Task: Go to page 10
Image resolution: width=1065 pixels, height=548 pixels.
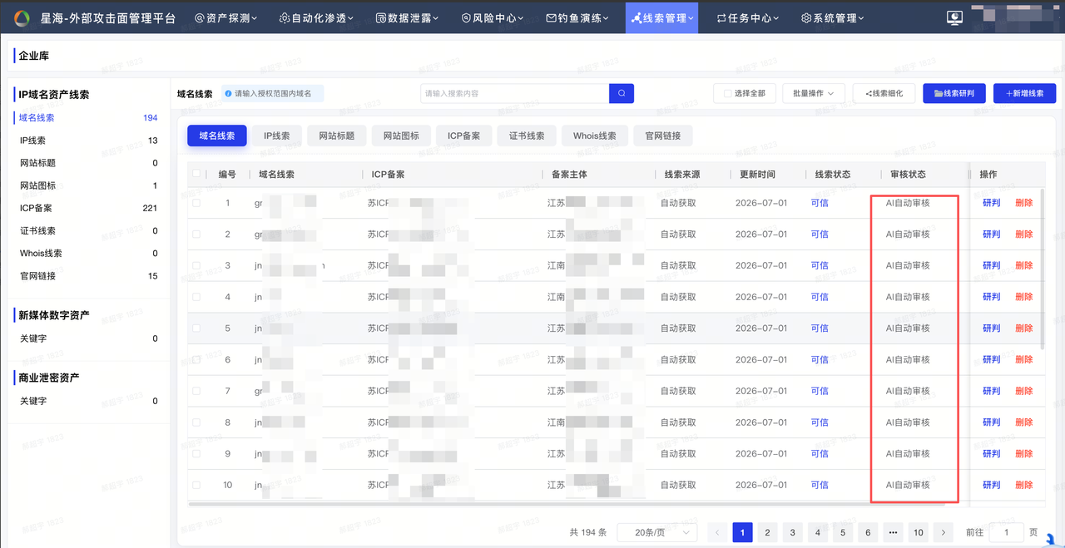Action: click(918, 532)
